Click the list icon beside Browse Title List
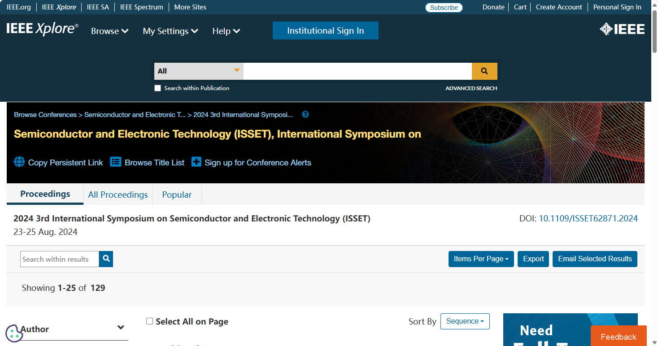 tap(116, 162)
